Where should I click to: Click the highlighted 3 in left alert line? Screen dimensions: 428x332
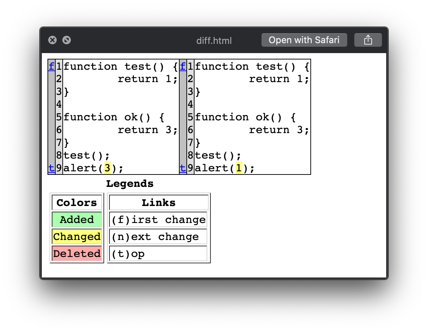pyautogui.click(x=107, y=168)
